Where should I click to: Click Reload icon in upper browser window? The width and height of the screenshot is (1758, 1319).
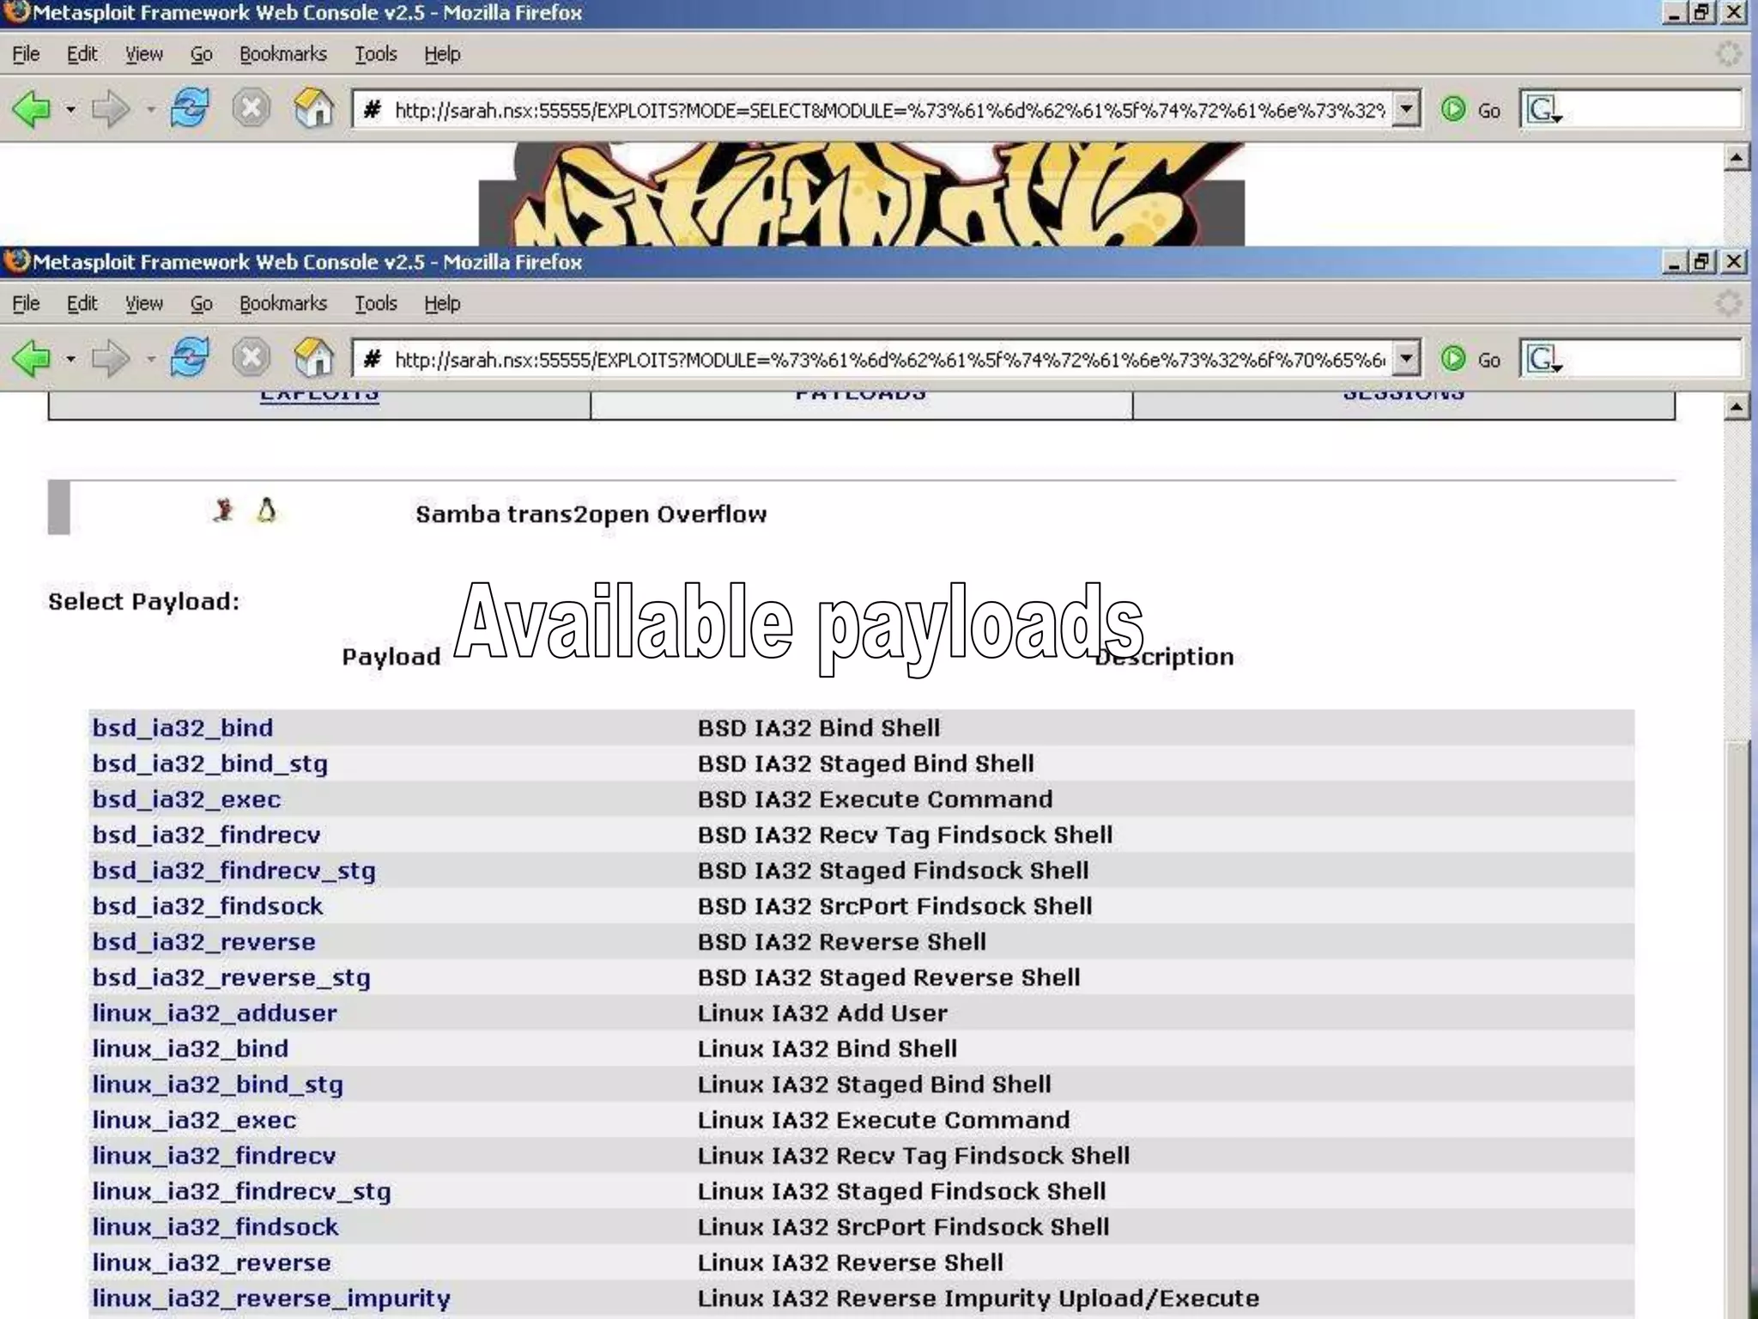click(x=189, y=109)
